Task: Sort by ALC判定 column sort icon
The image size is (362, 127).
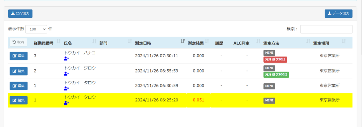Action: (x=258, y=41)
